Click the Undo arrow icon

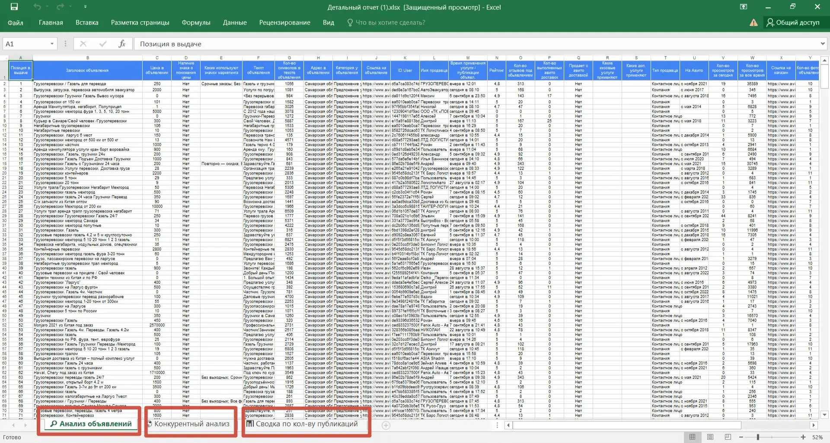coord(37,7)
